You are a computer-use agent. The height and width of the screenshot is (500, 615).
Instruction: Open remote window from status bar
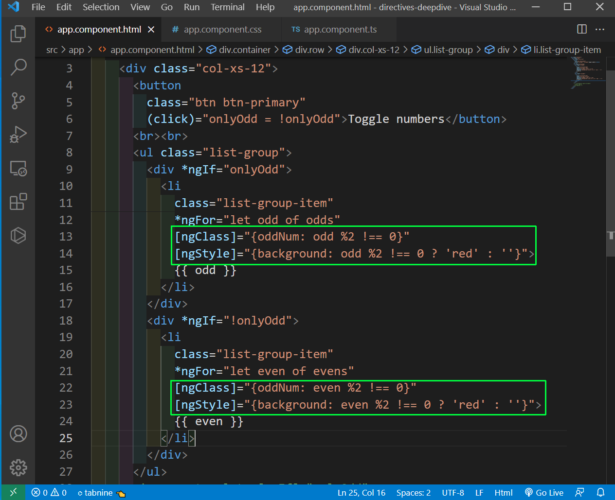[14, 492]
